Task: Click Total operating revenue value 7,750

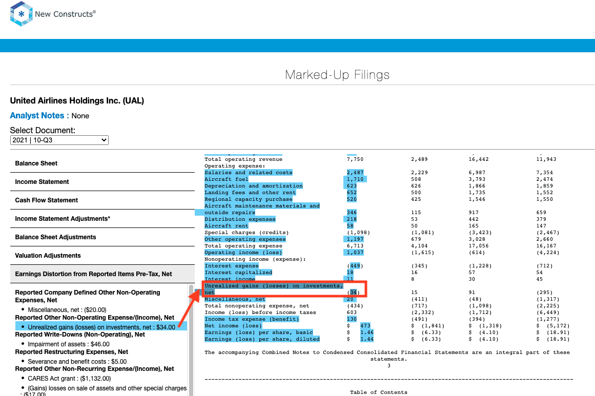Action: point(355,159)
